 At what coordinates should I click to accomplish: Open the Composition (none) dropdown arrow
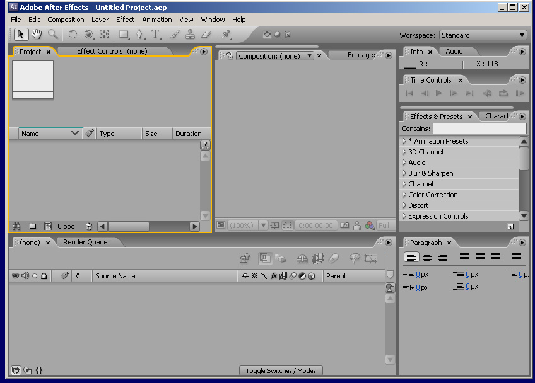point(309,55)
